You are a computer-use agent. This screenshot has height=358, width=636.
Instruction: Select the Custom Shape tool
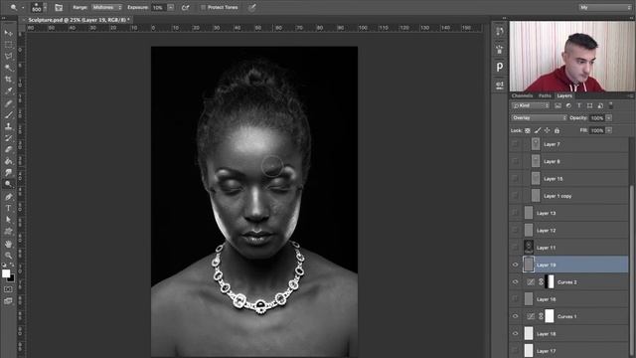pyautogui.click(x=8, y=232)
